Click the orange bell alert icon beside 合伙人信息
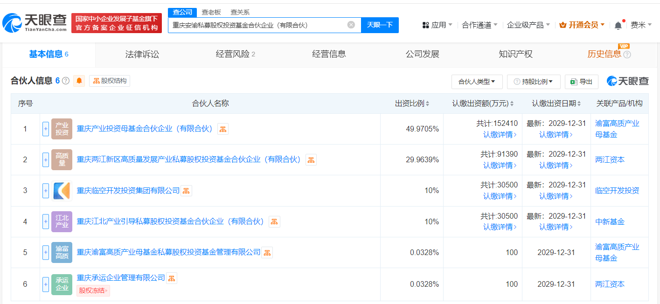This screenshot has height=304, width=660. point(79,81)
